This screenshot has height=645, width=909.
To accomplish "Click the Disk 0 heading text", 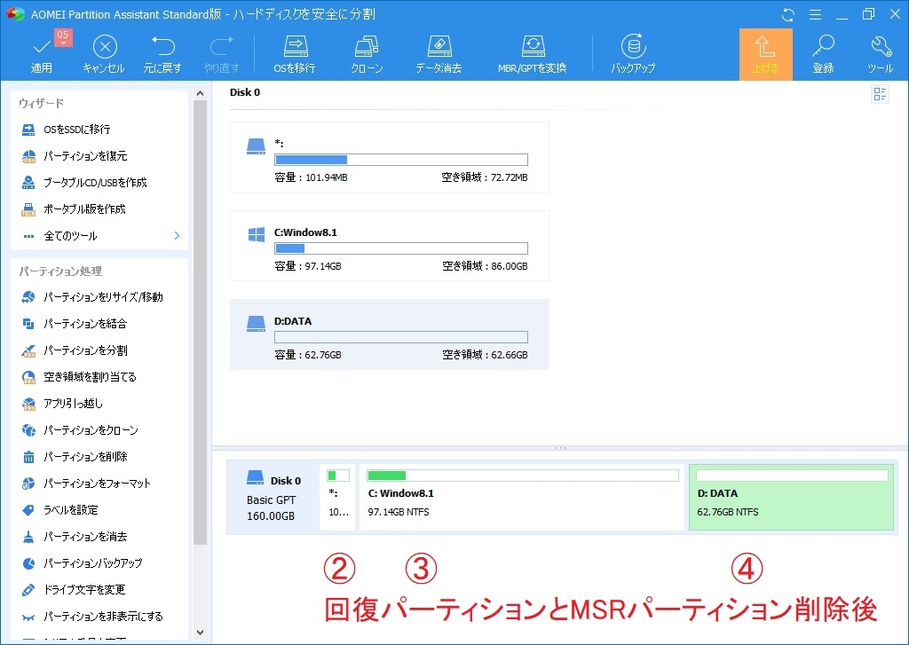I will [245, 92].
